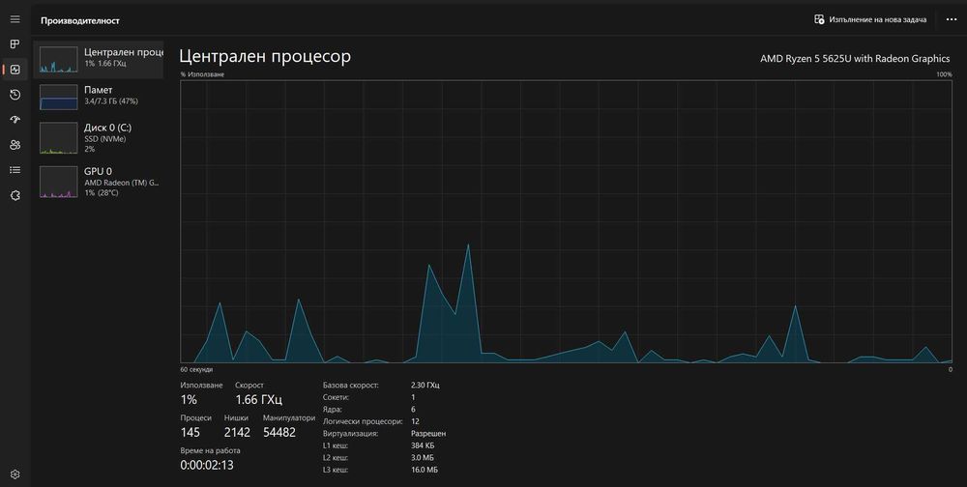Click the GPU 0 mini graph thumbnail
Image resolution: width=967 pixels, height=487 pixels.
[x=59, y=182]
